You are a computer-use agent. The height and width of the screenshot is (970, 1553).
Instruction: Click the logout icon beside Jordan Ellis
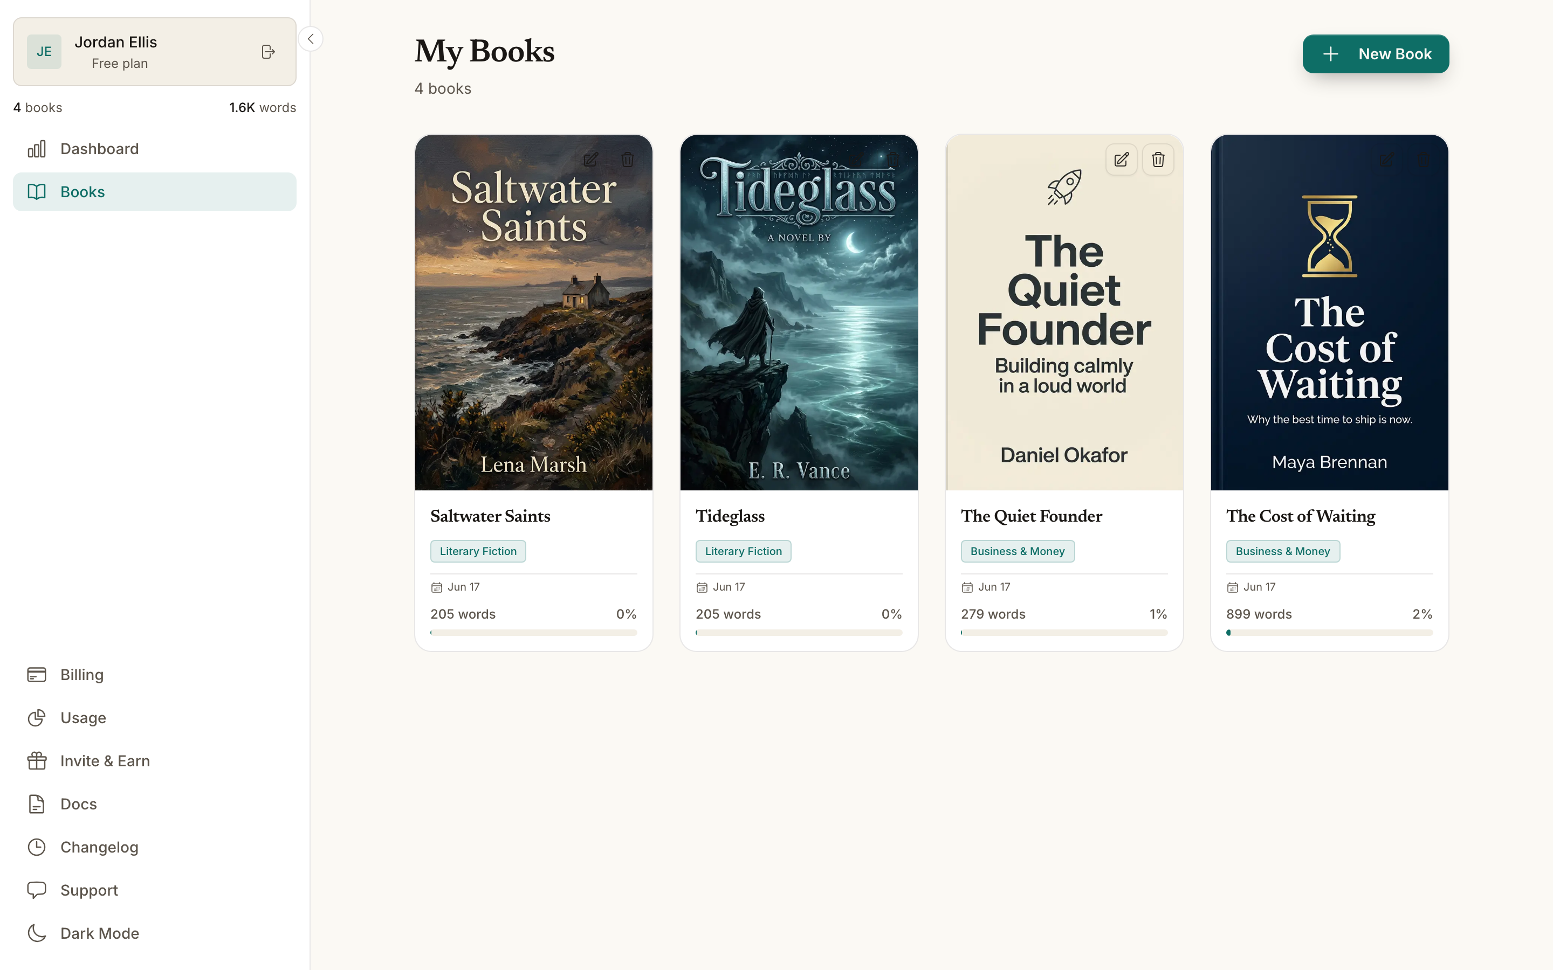[x=268, y=52]
